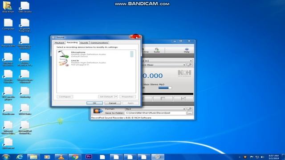Select the VLC media player desktop shortcut

(x=8, y=94)
